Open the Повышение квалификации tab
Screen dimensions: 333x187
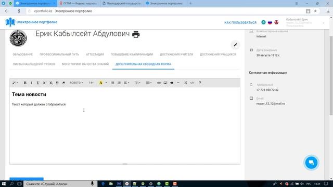pos(132,55)
